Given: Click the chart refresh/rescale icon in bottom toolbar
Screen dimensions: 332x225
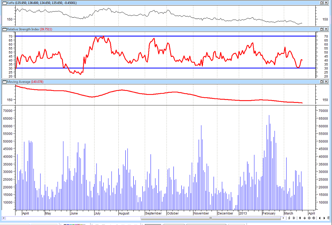Looking at the screenshot, I should pyautogui.click(x=289, y=218).
